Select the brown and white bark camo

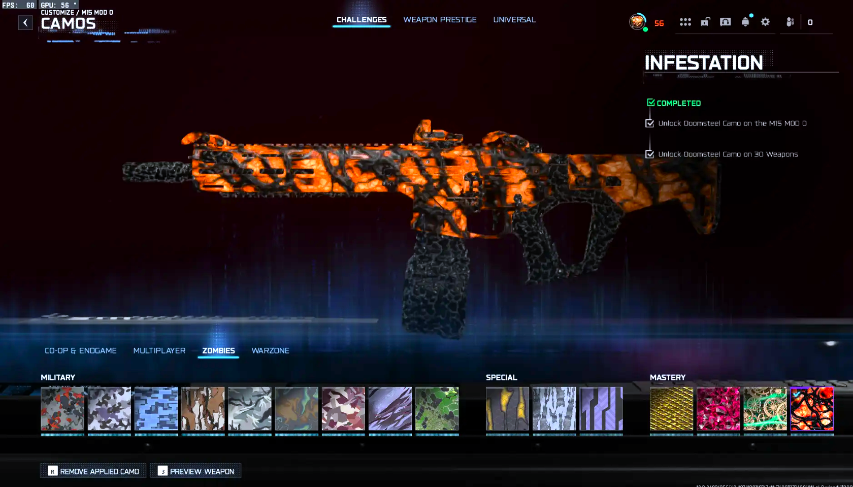(203, 409)
